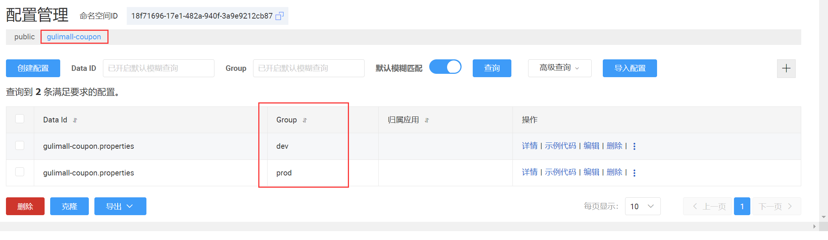Check the select-all checkbox in table header
828x240 pixels.
[20, 119]
